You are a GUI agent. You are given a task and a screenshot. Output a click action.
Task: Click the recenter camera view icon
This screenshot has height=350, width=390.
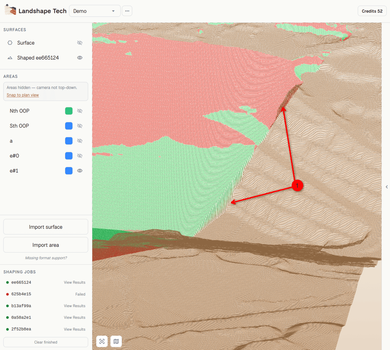click(x=102, y=341)
